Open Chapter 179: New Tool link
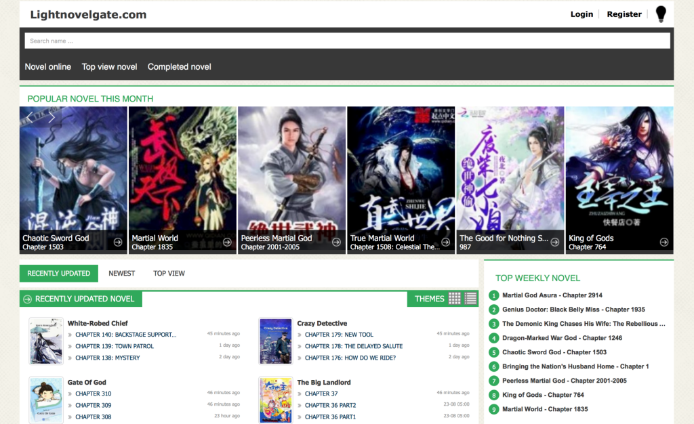 tap(339, 335)
